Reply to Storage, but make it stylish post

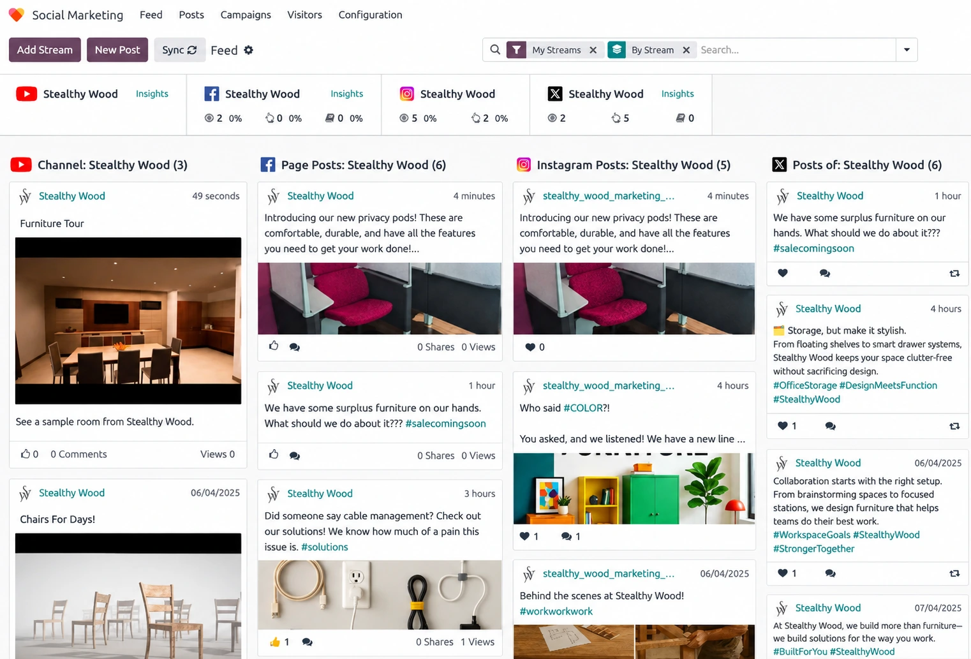click(x=830, y=426)
